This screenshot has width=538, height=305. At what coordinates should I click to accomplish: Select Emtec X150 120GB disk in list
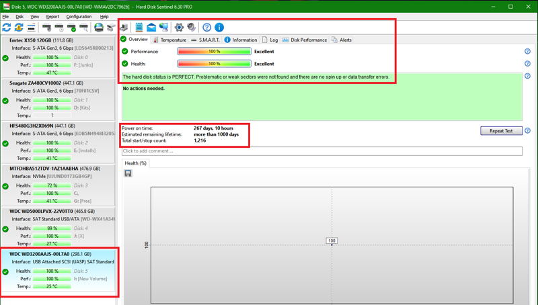58,56
